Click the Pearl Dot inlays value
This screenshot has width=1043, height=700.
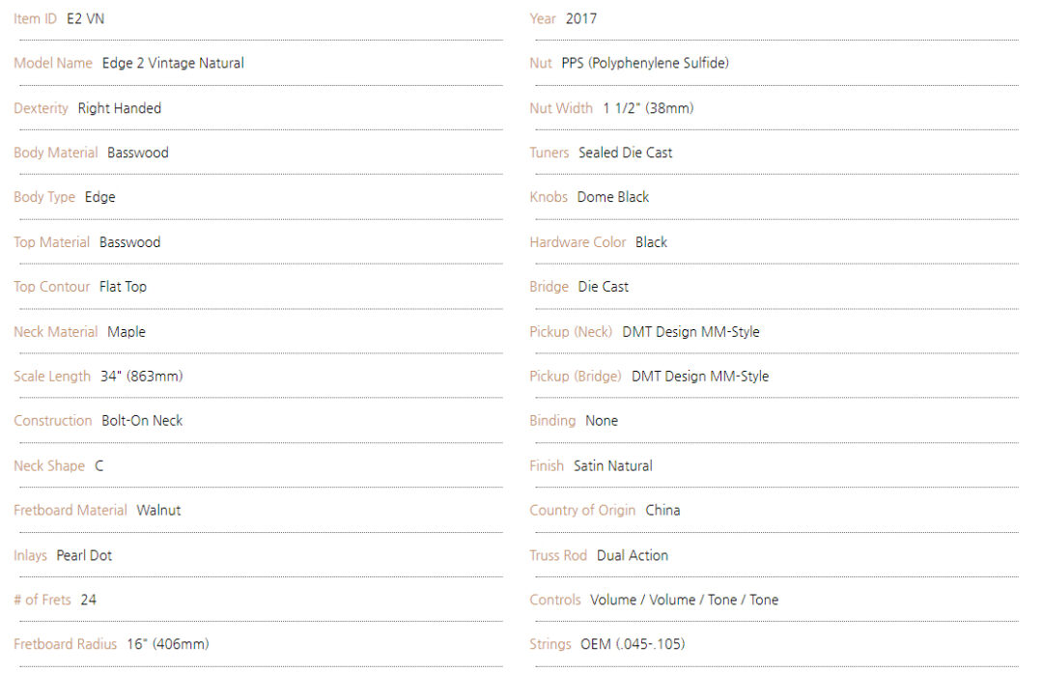pos(84,555)
